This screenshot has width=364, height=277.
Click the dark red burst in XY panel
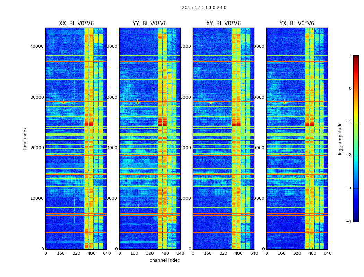click(x=236, y=122)
